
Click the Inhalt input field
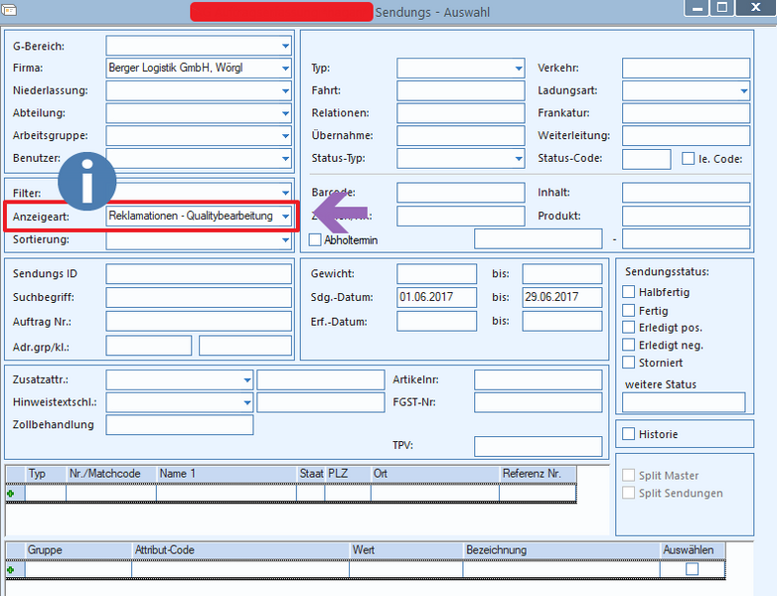click(x=687, y=193)
